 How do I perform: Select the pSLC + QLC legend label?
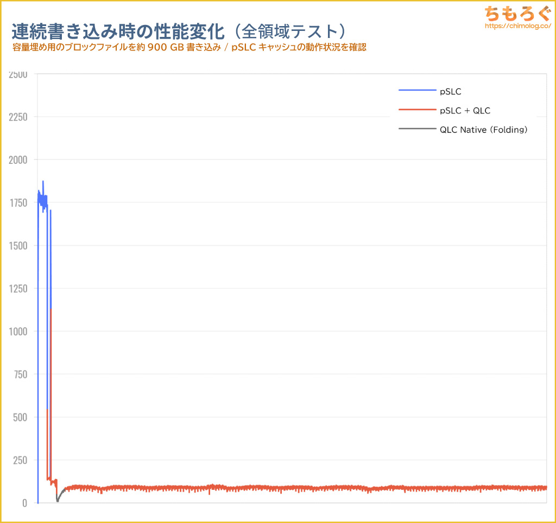pos(465,111)
